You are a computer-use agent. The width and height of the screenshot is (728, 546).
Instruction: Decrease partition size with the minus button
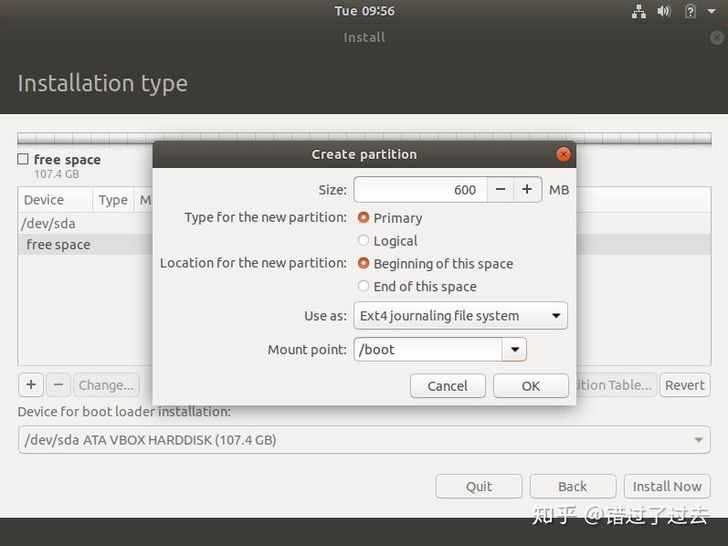(x=501, y=189)
